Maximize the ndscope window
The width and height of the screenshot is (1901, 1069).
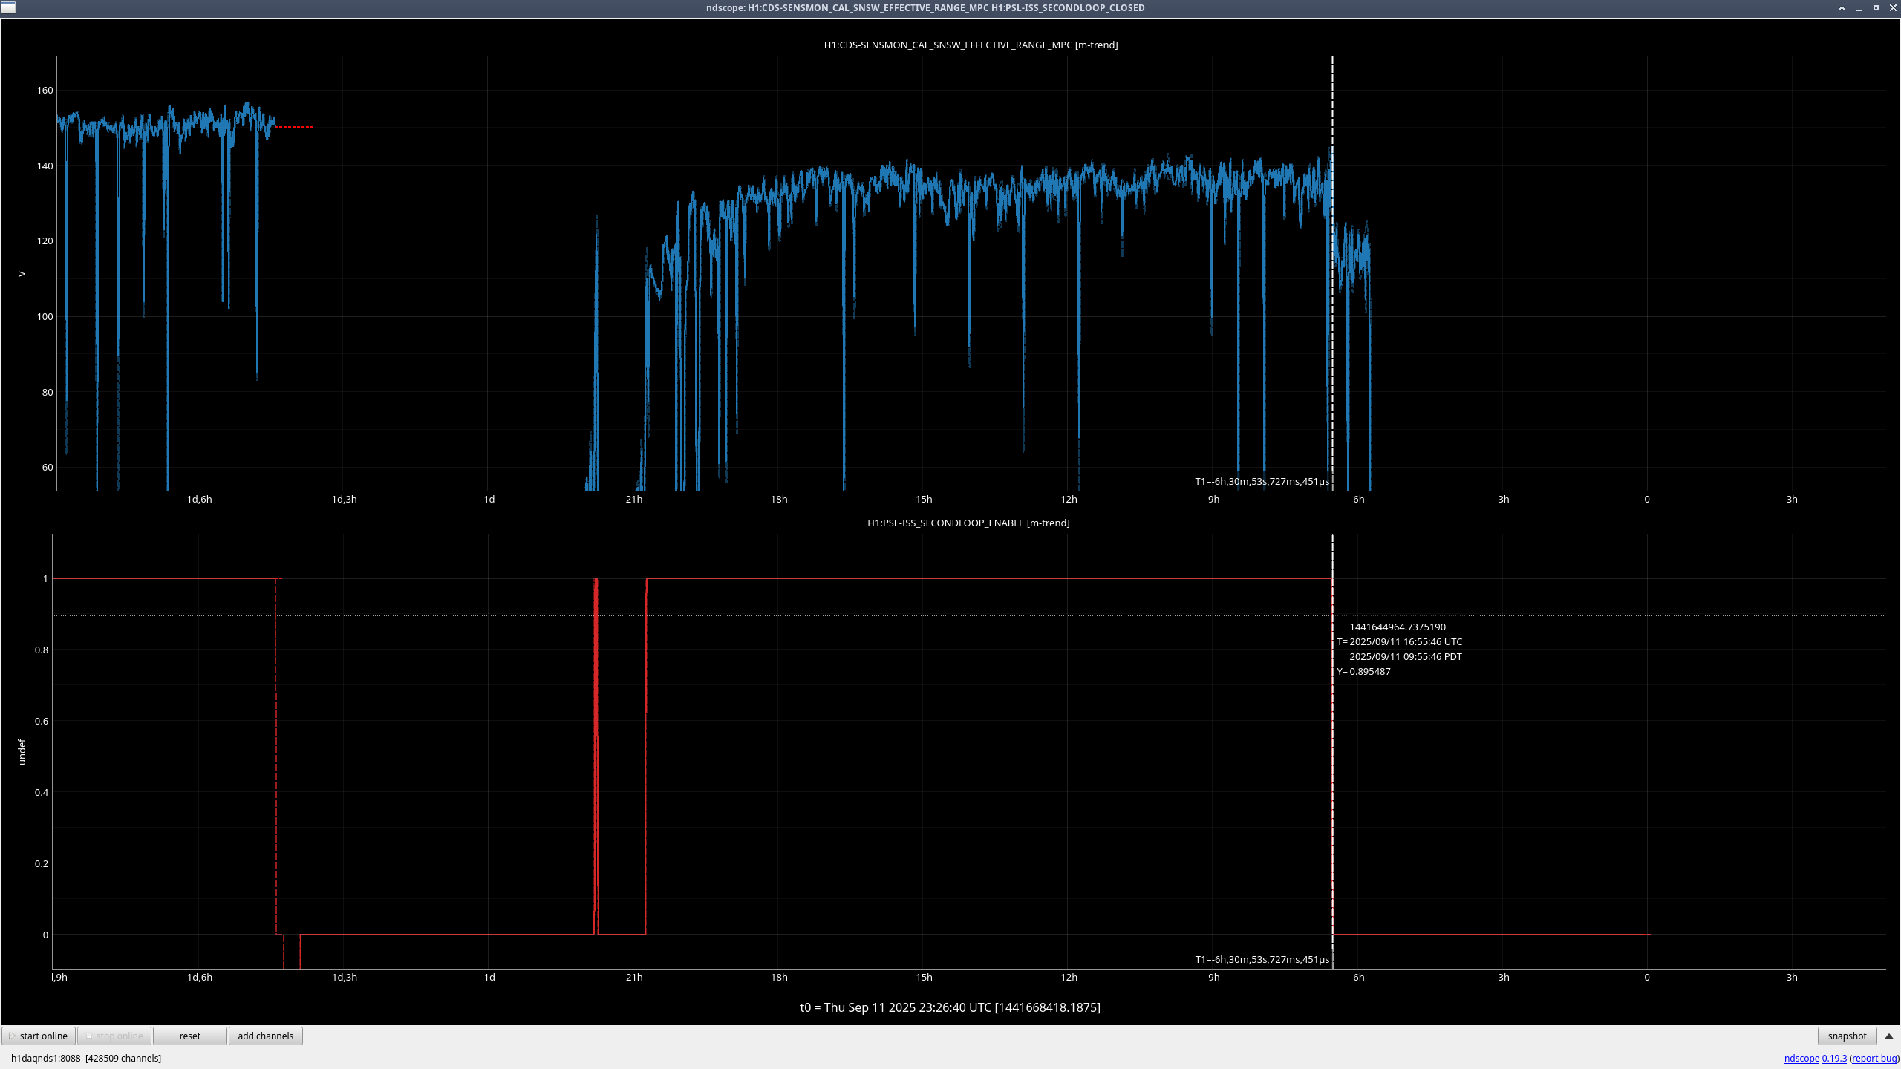coord(1876,8)
